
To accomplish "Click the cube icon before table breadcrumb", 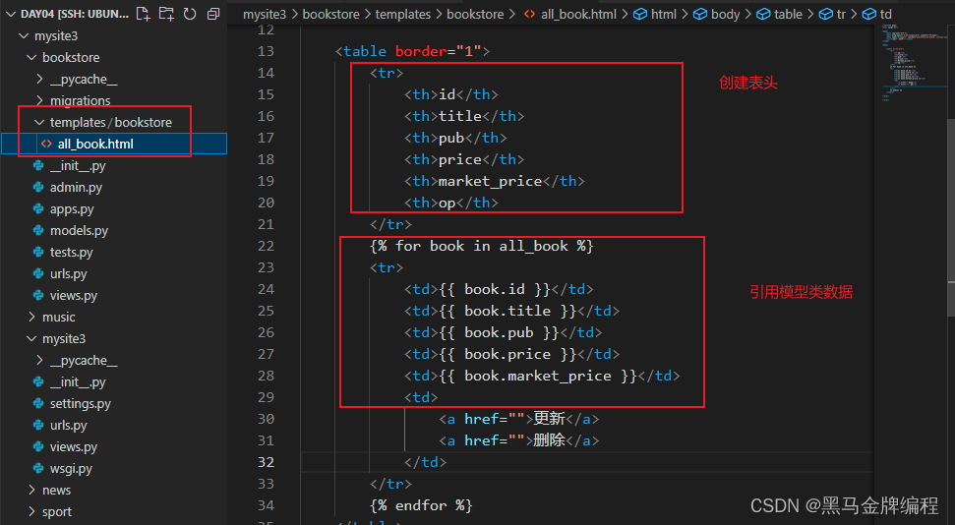I will coord(763,14).
